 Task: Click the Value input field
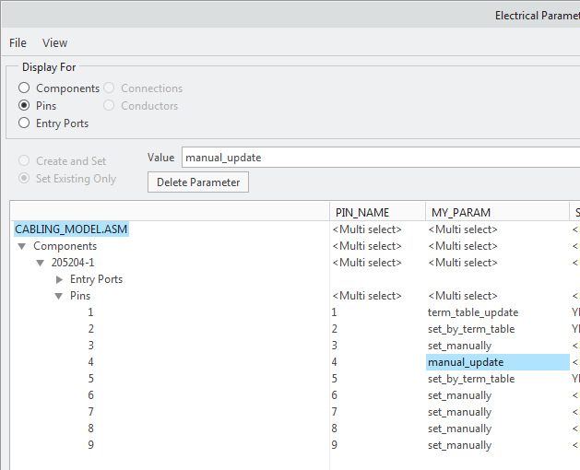(378, 158)
